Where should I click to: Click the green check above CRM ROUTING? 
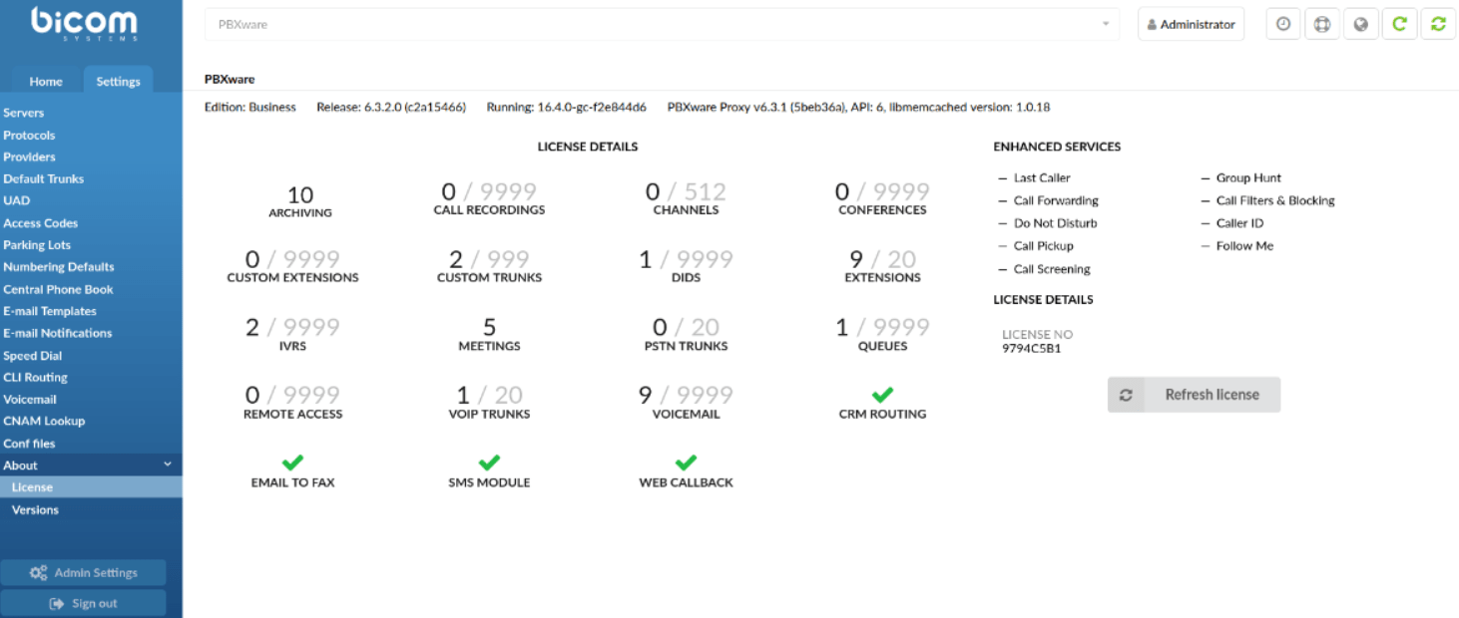(x=882, y=395)
